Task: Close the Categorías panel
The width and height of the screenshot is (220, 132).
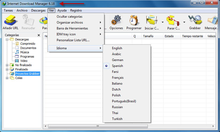Action: tap(39, 35)
